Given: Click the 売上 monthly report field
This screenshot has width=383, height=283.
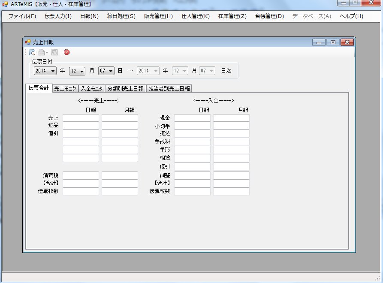Looking at the screenshot, I should click(x=120, y=118).
